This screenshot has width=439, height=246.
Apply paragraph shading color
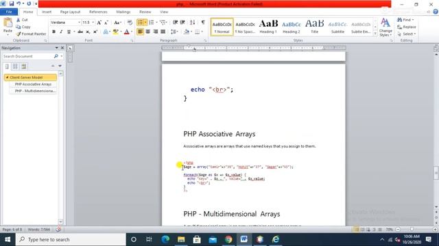[x=186, y=32]
